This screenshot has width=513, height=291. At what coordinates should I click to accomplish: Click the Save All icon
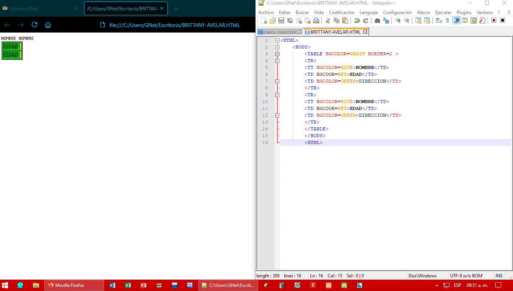tap(290, 20)
